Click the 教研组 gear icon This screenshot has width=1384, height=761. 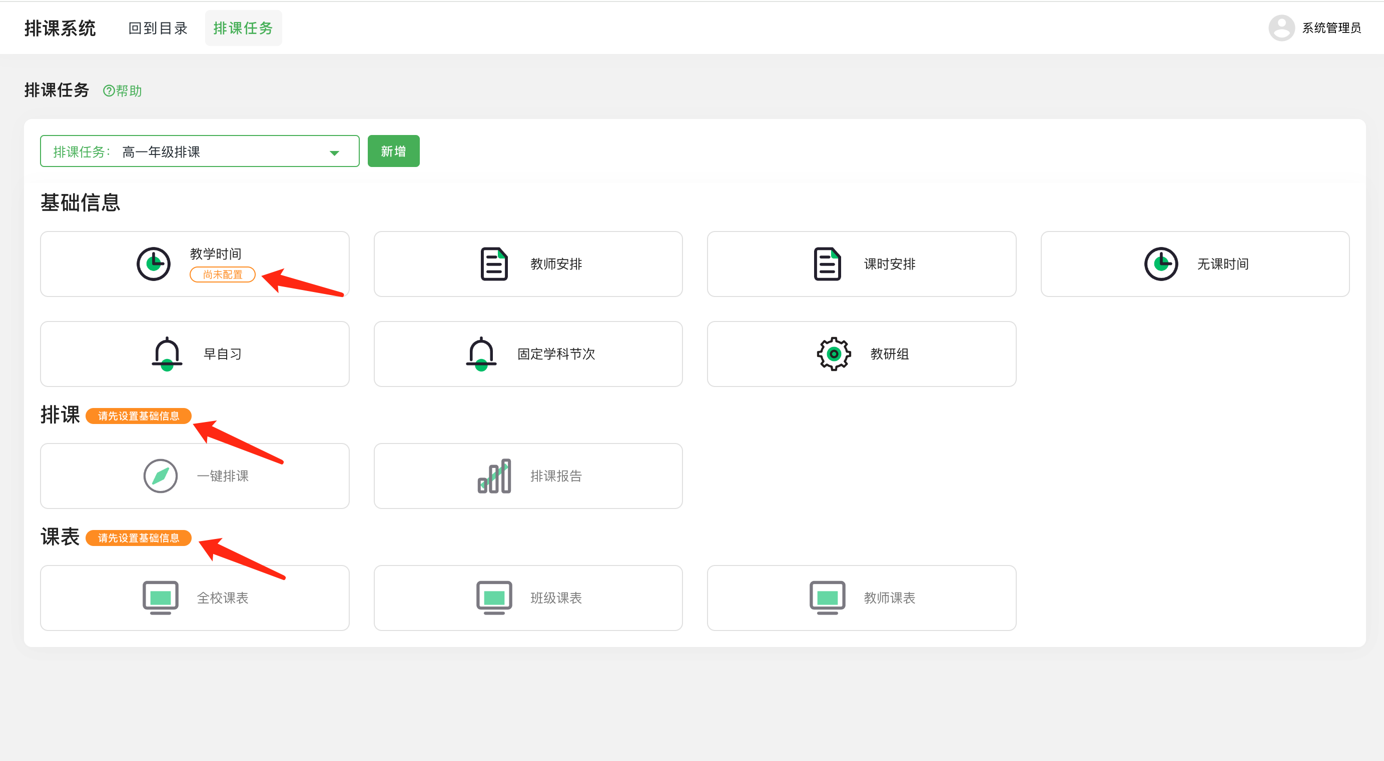(832, 353)
